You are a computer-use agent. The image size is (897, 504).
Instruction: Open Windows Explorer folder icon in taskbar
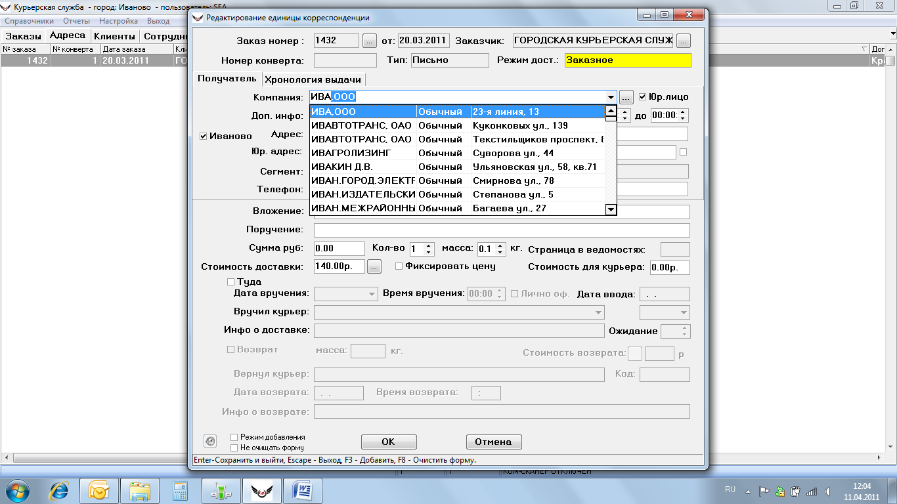(x=139, y=490)
